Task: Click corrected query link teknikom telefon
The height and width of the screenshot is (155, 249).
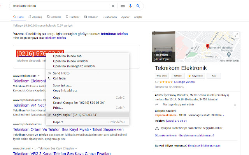Action: pyautogui.click(x=114, y=34)
